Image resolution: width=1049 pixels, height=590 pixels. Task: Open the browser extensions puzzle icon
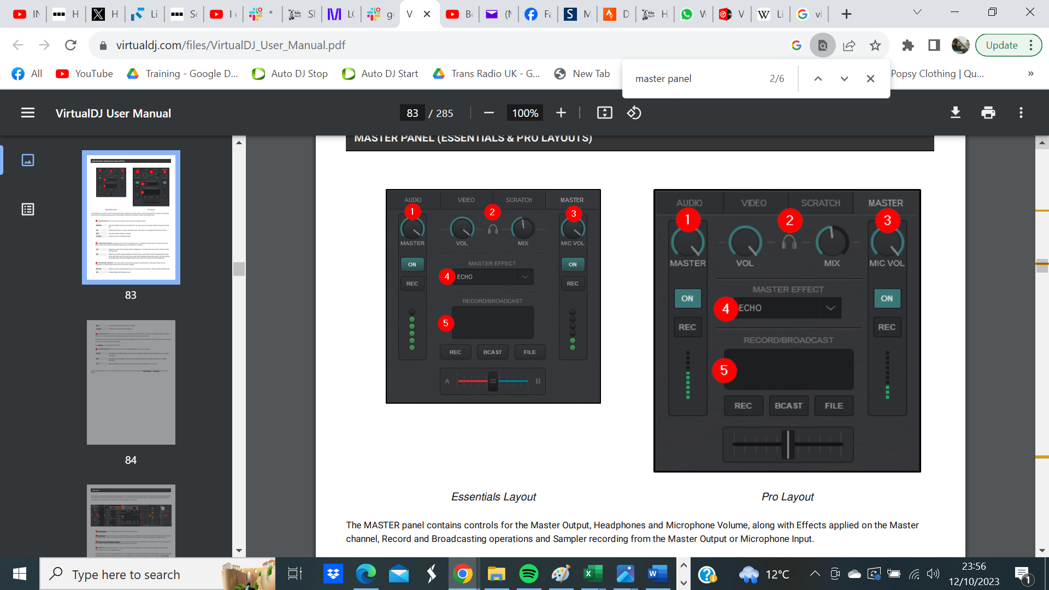(x=908, y=45)
